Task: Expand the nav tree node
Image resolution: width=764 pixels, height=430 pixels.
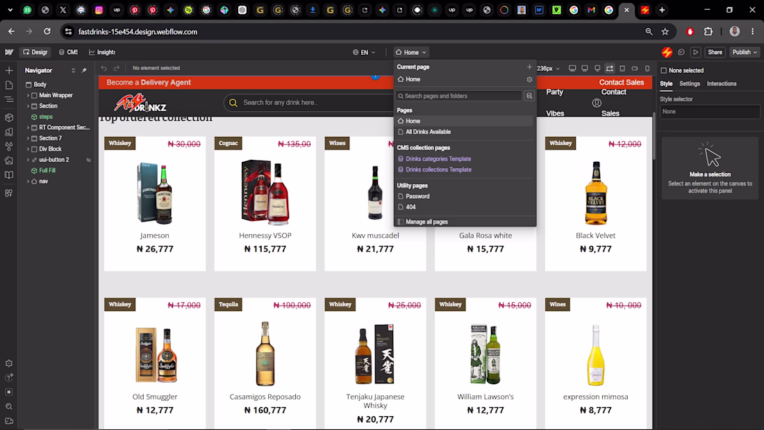Action: [x=28, y=181]
